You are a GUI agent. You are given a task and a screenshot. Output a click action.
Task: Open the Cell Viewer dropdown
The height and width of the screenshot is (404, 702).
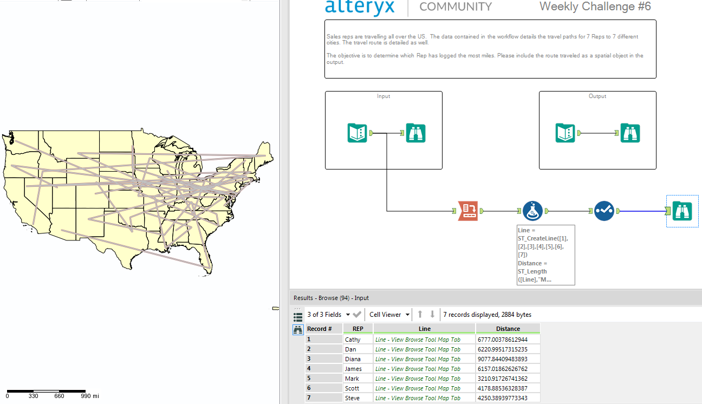click(x=388, y=314)
